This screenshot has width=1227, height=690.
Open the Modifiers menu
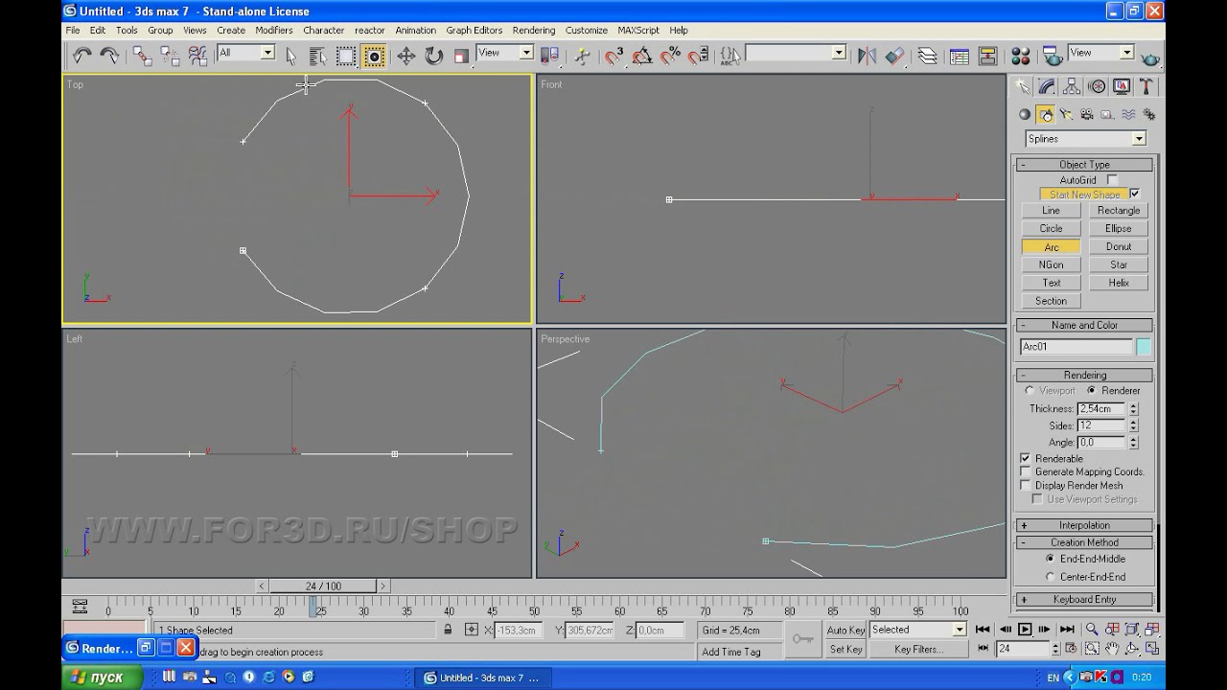(274, 30)
